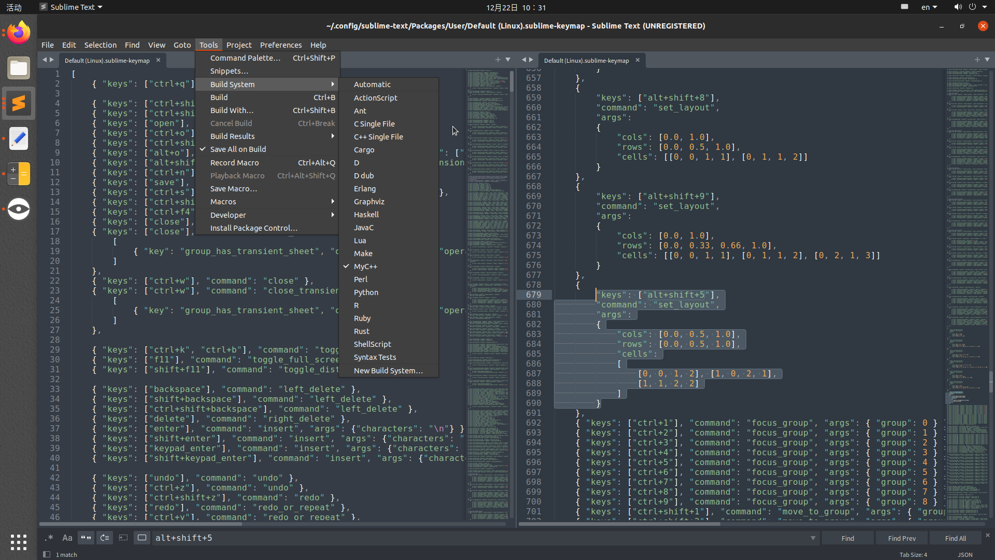The width and height of the screenshot is (995, 560).
Task: Toggle wrap-around search option
Action: tap(105, 538)
